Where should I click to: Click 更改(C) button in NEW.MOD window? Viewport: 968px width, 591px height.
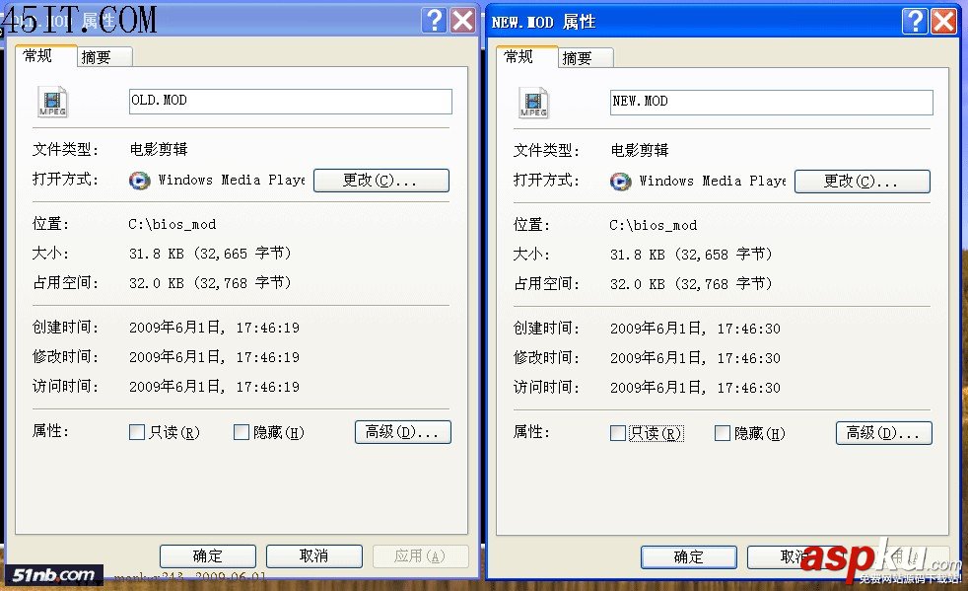tap(862, 182)
